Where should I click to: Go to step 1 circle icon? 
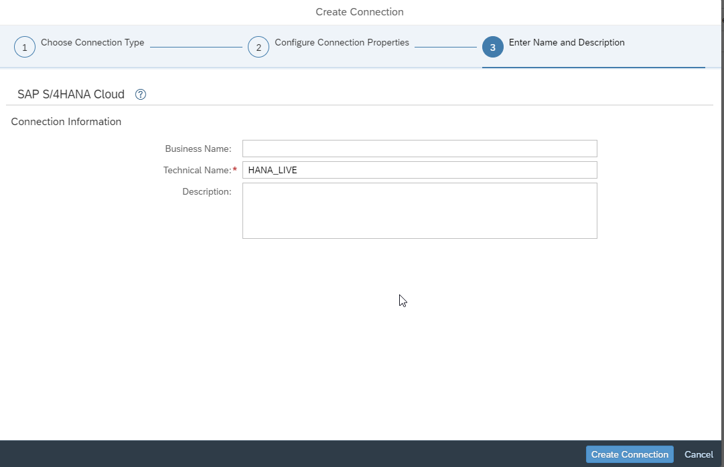(25, 47)
